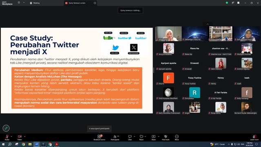Expand React options arrow

(145, 136)
